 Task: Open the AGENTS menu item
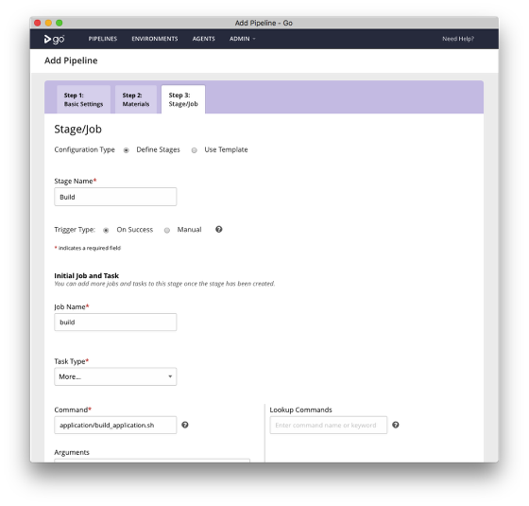(203, 39)
